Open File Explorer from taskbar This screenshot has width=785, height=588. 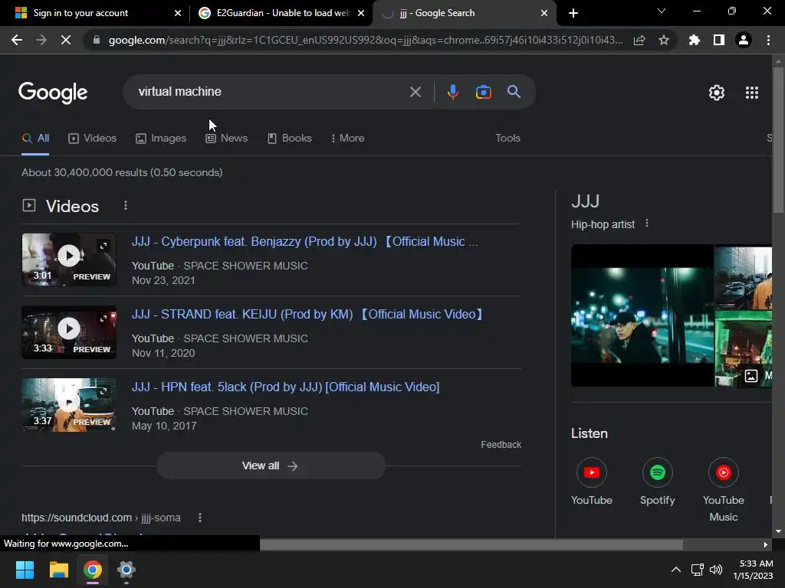click(58, 570)
